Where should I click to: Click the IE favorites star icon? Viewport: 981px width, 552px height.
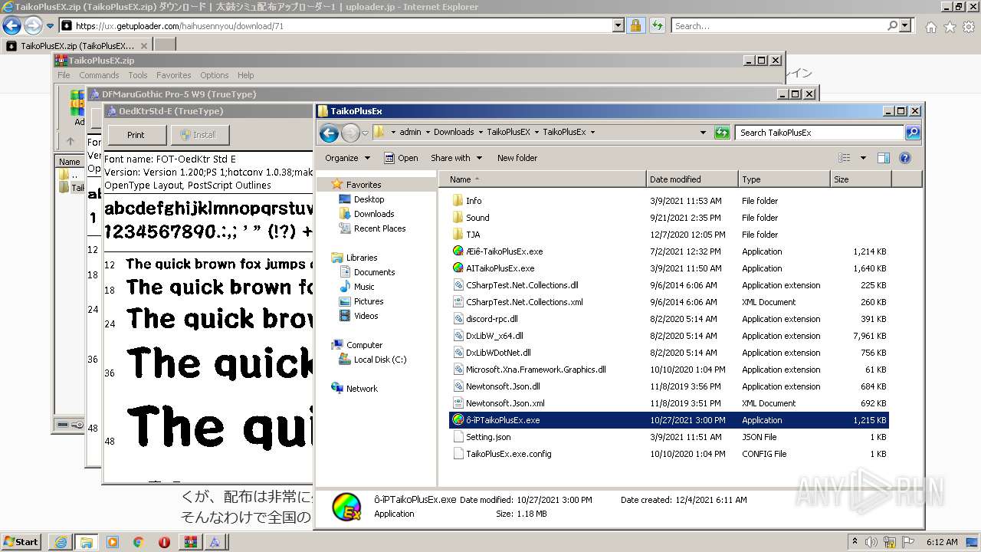950,27
